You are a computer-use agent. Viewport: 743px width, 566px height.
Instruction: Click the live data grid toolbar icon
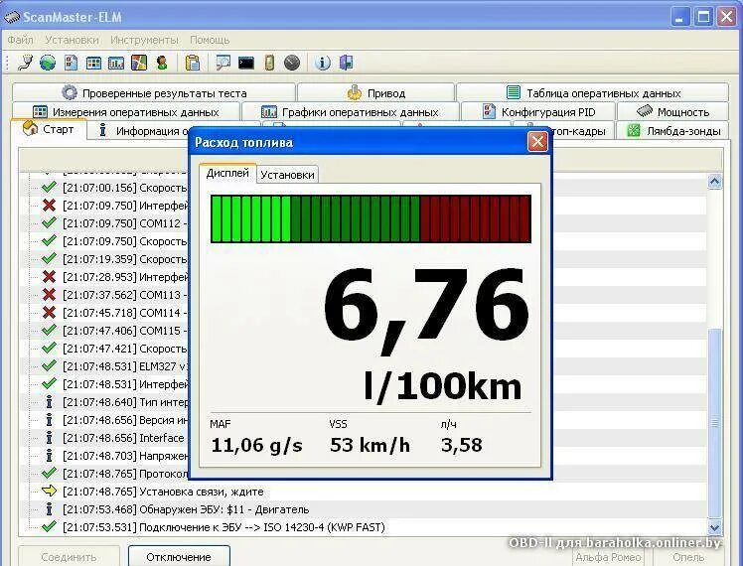(x=93, y=63)
